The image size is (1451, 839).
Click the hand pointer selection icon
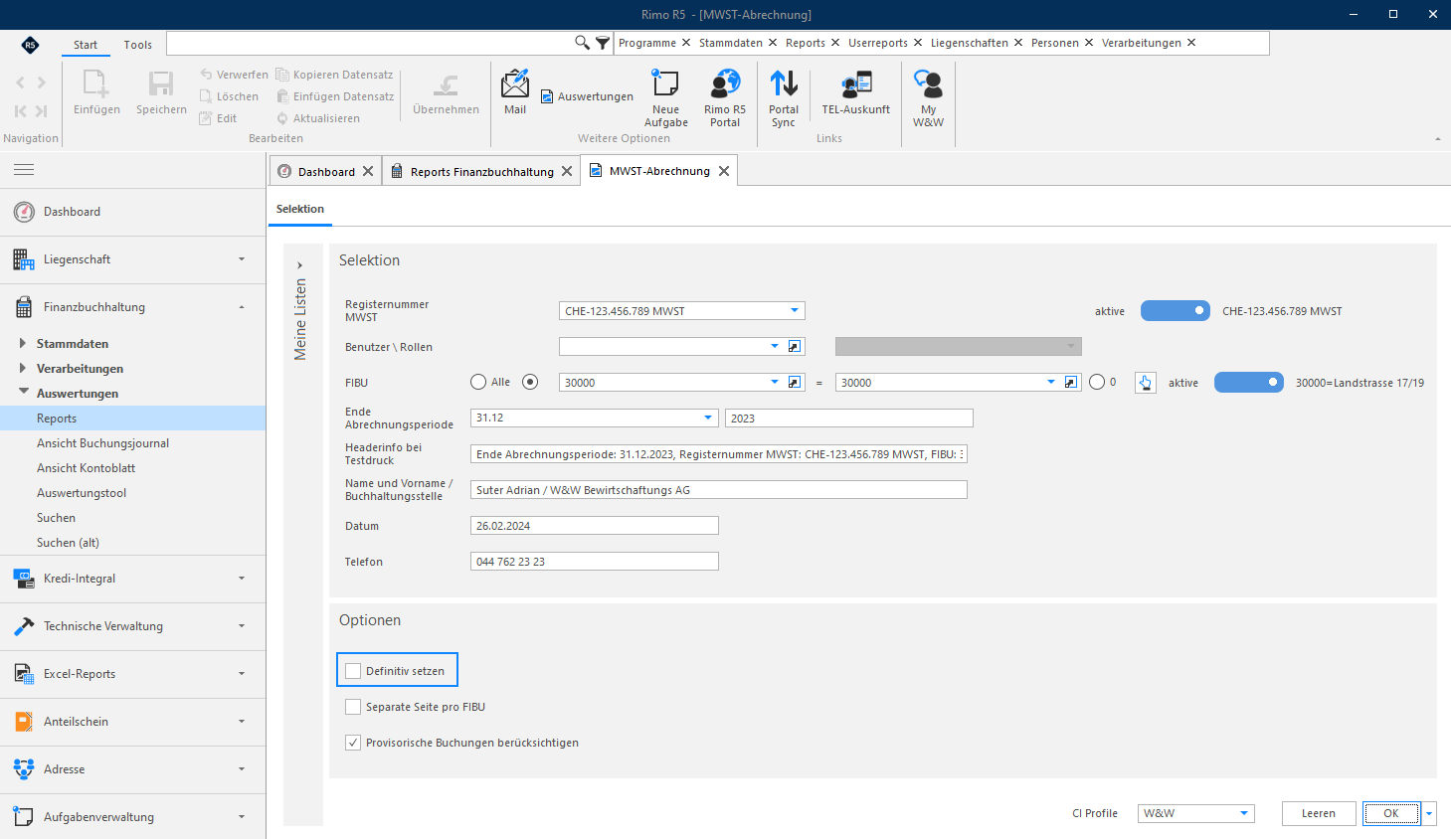[1146, 383]
